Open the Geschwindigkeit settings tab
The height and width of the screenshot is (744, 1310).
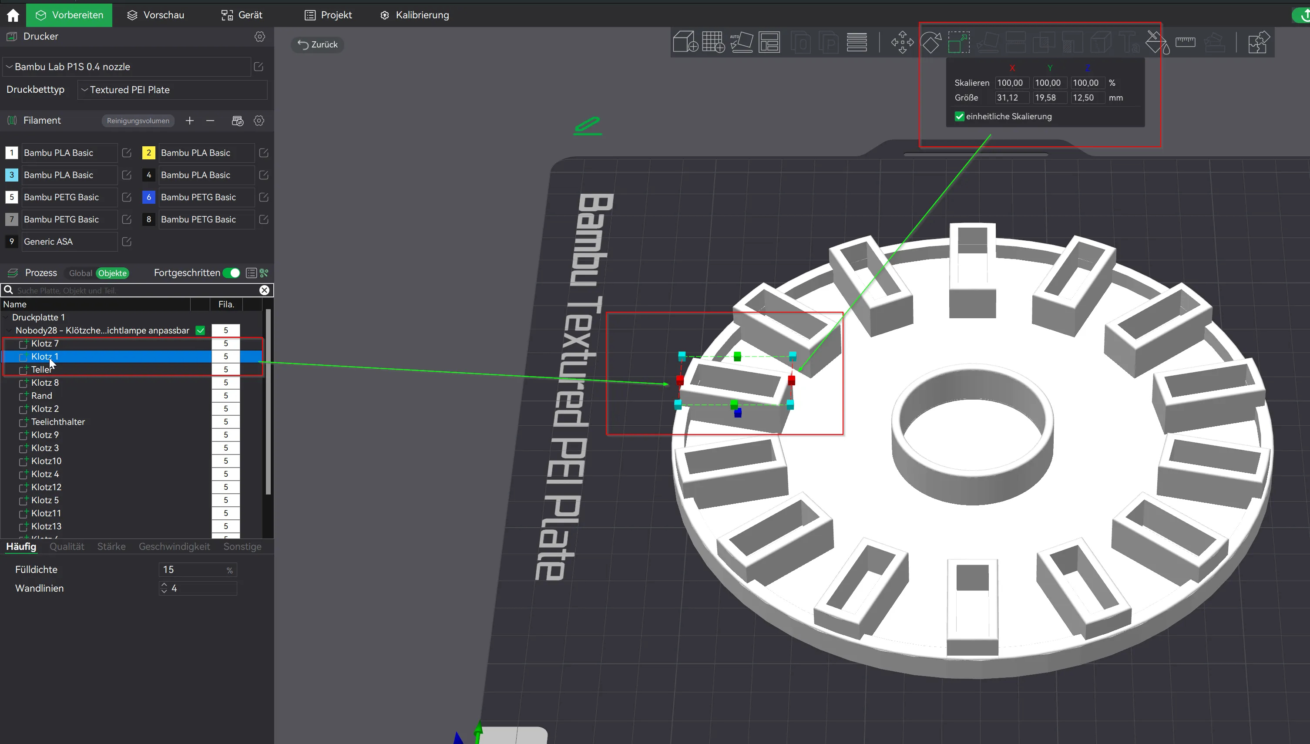(x=174, y=547)
